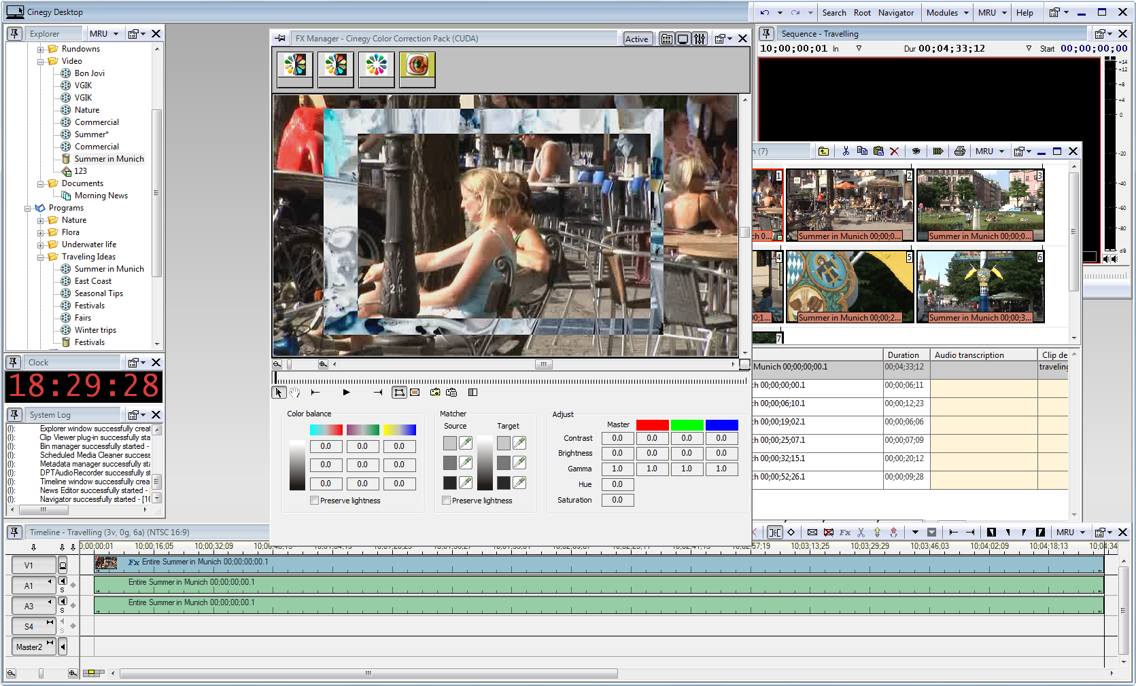Enable Preserve lightness under Matcher
Screen dimensions: 1136x686
pyautogui.click(x=447, y=501)
